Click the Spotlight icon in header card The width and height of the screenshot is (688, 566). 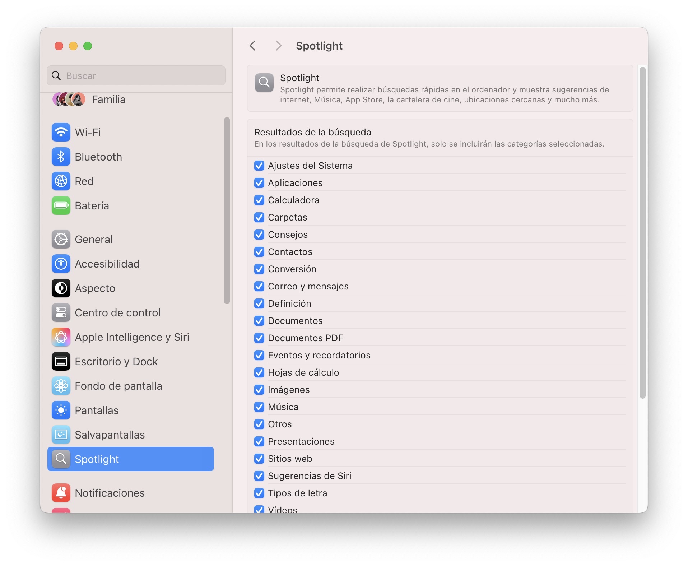[x=264, y=83]
